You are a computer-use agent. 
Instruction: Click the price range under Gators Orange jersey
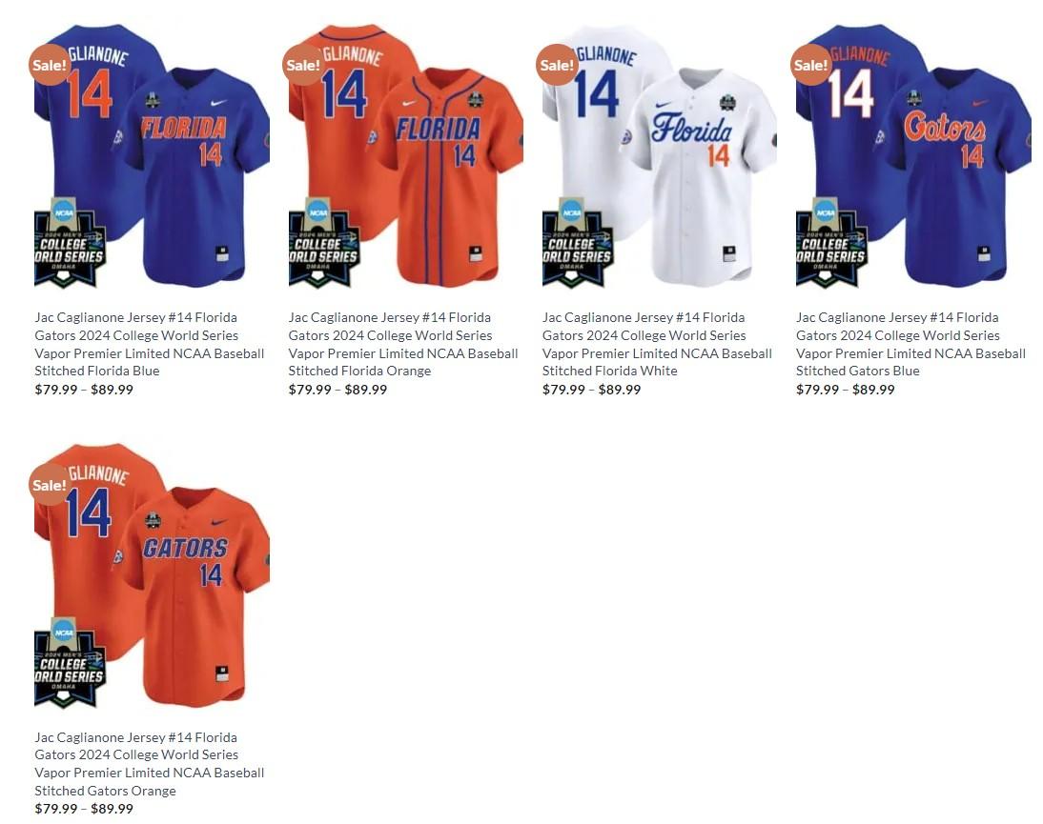click(x=84, y=809)
